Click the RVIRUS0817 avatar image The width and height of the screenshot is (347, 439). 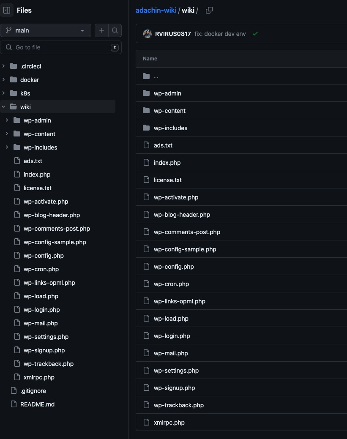point(148,34)
